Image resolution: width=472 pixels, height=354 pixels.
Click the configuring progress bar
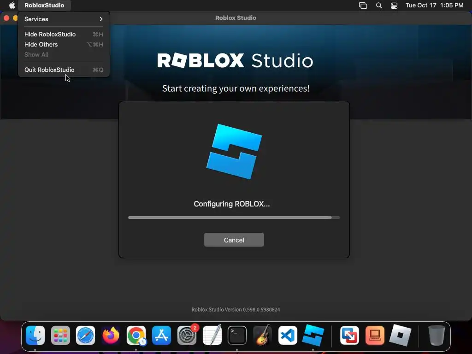point(234,218)
